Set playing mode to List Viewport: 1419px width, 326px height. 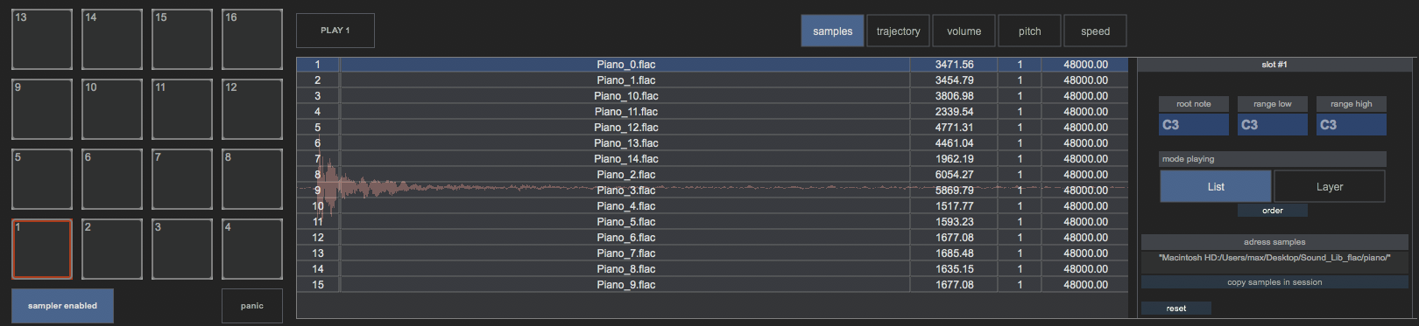tap(1215, 186)
